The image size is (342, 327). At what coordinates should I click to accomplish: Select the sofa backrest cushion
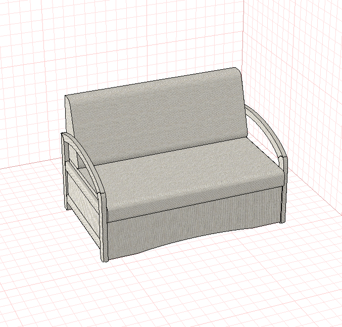click(157, 118)
